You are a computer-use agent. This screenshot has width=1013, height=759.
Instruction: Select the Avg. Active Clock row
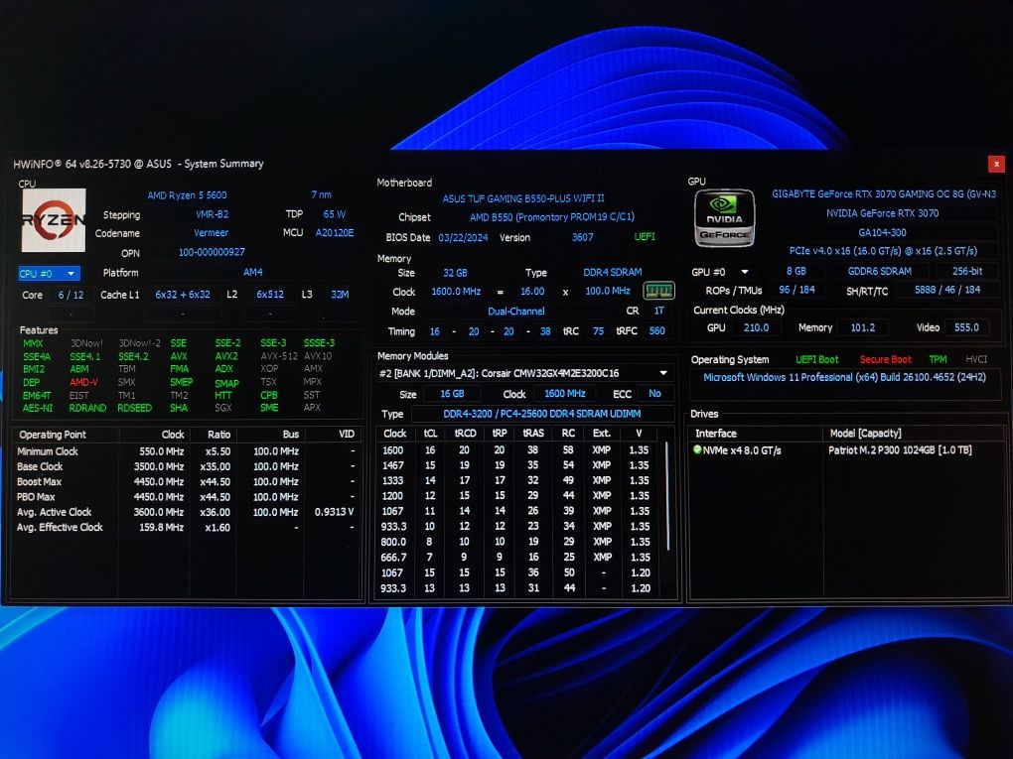coord(186,513)
